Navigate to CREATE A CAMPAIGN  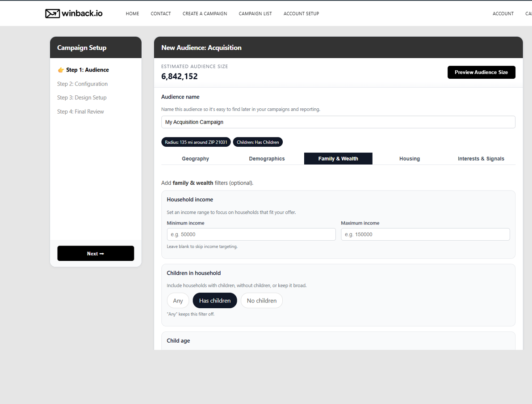(205, 13)
